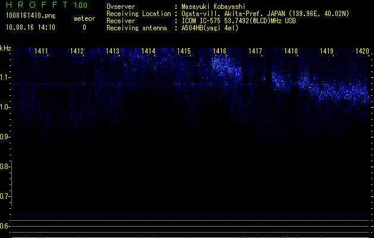Click the 1420 time axis marker

coord(362,51)
